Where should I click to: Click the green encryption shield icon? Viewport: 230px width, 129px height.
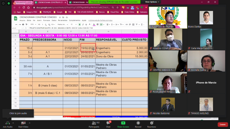pos(9,3)
